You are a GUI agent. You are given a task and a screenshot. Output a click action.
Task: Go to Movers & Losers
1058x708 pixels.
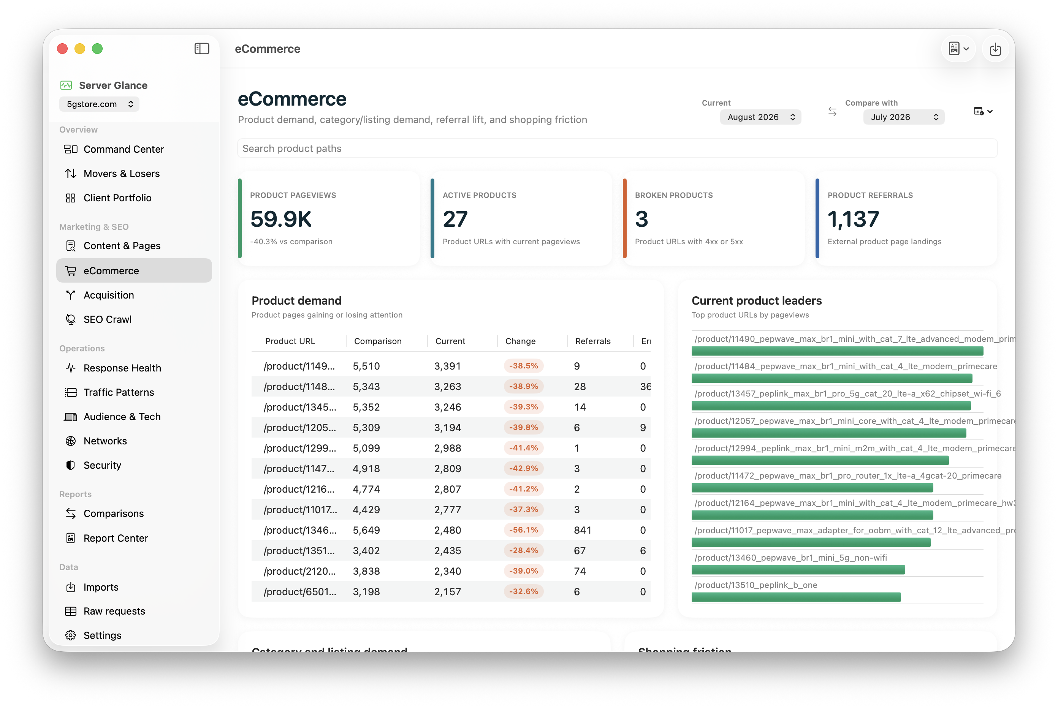(x=134, y=173)
